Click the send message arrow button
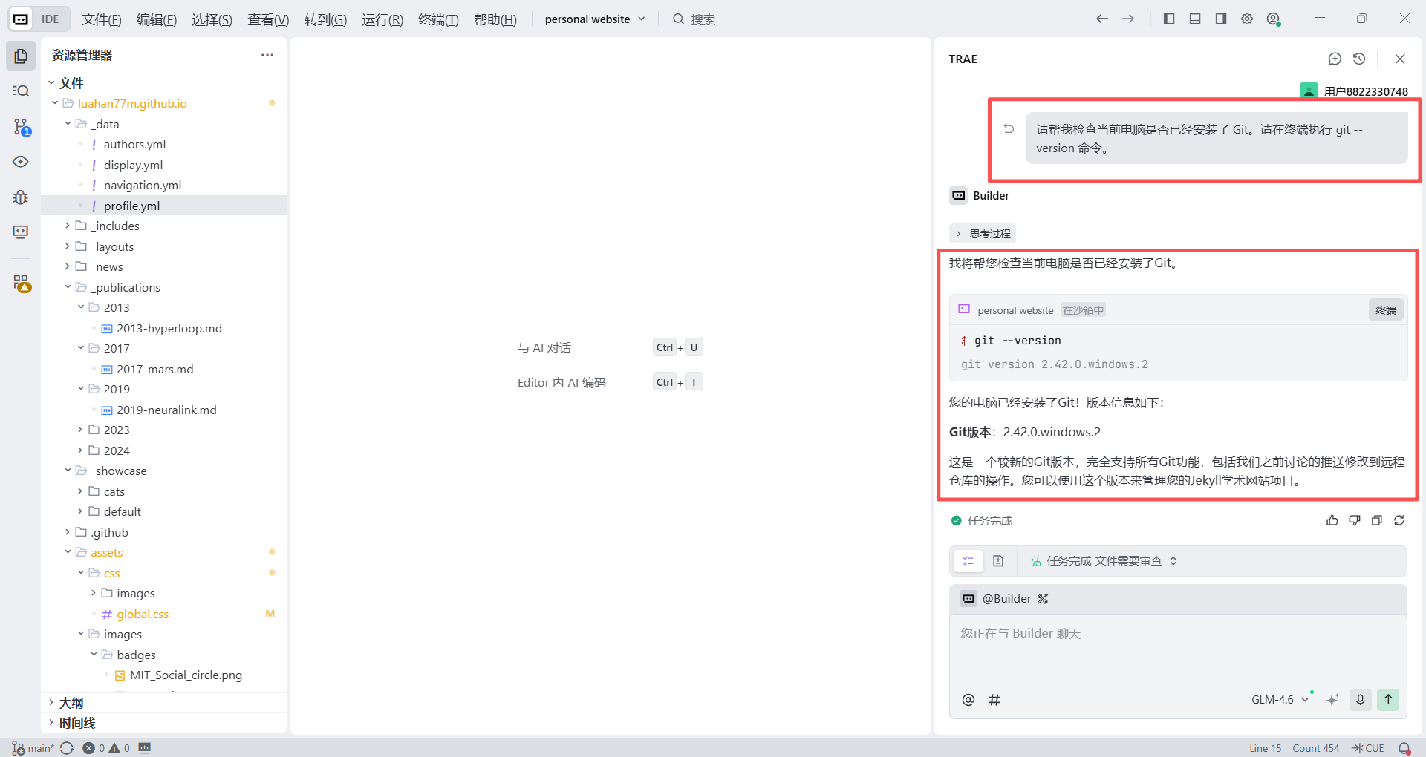Screen dimensions: 1426x757 (x=1387, y=699)
